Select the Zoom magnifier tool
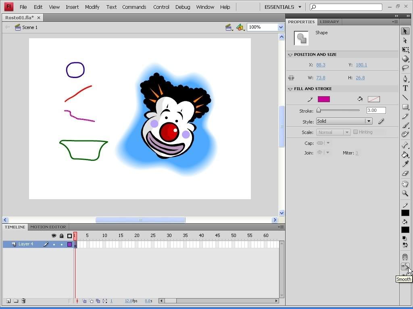Viewport: 413px width, 309px height. (405, 193)
